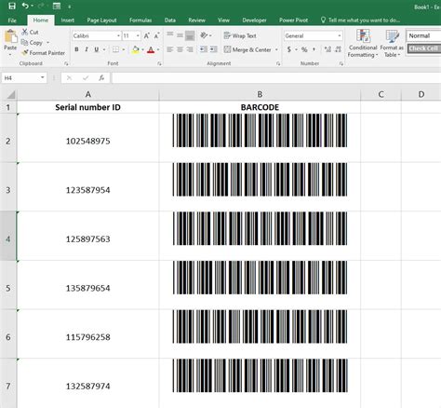Expand the Name Box dropdown arrow
This screenshot has height=408, width=441.
tap(42, 77)
